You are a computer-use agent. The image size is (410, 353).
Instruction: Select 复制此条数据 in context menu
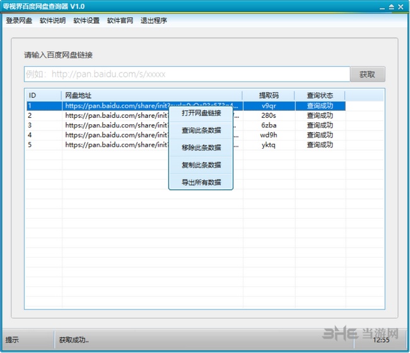[x=201, y=165]
